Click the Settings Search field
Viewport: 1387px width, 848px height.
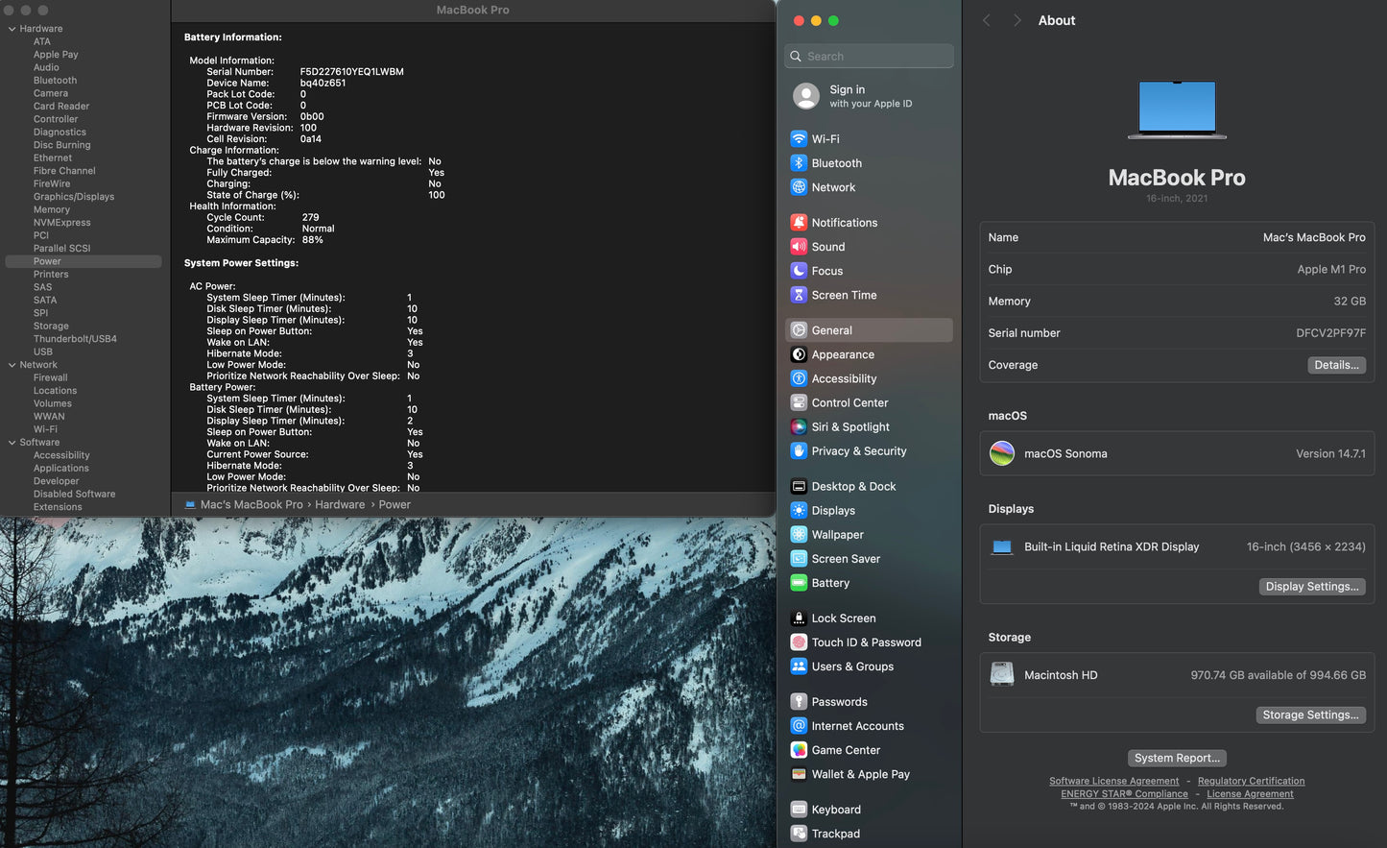click(x=869, y=56)
